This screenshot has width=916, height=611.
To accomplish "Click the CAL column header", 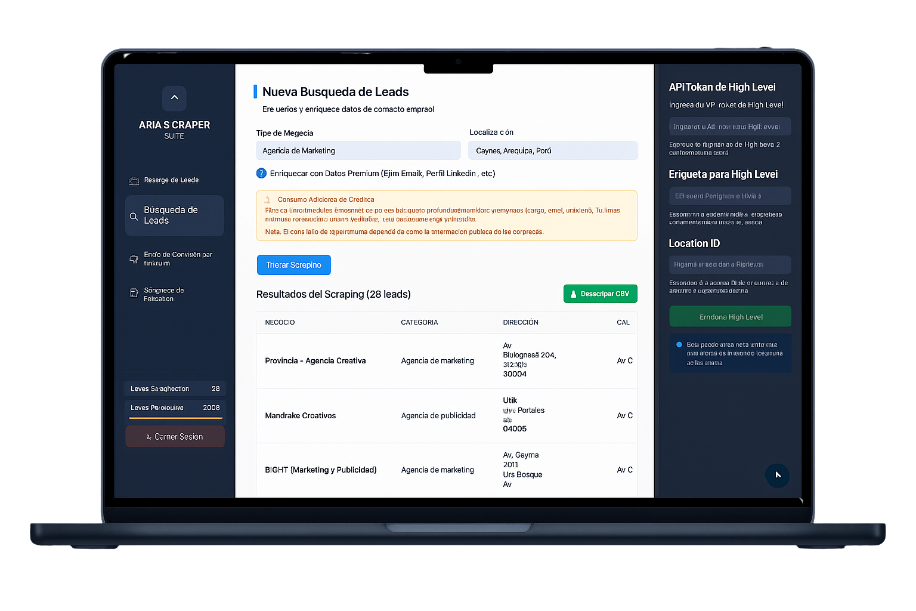I will click(x=623, y=322).
